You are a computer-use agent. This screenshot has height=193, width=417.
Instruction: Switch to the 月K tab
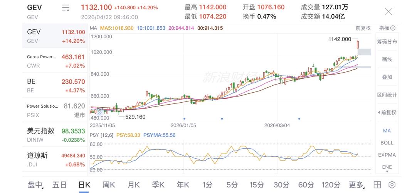[x=133, y=185]
